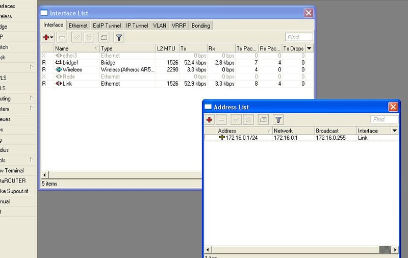Open Address List columns dropdown arrow
The height and width of the screenshot is (258, 408).
(395, 131)
